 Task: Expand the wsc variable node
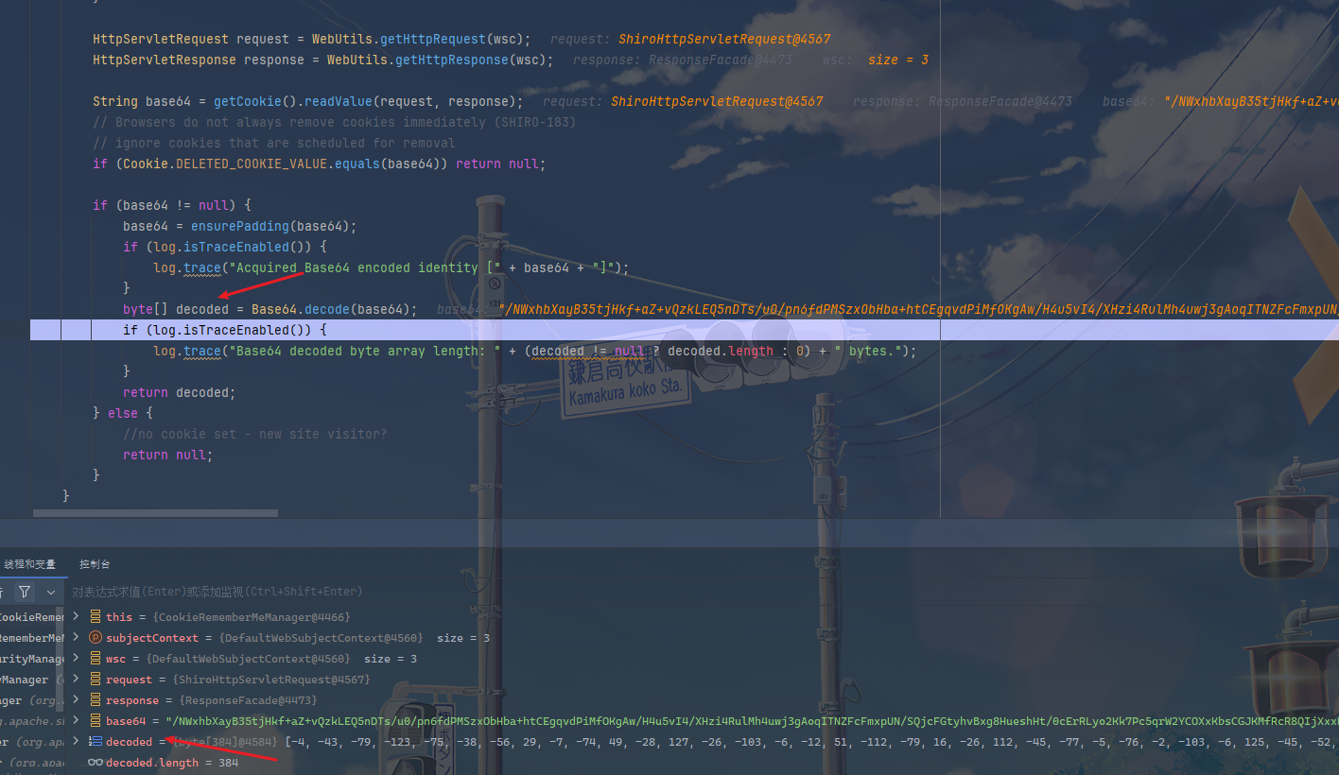pyautogui.click(x=77, y=659)
